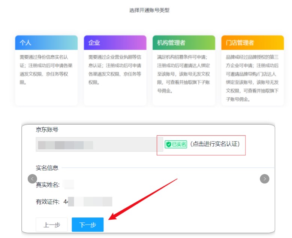This screenshot has width=292, height=238.
Task: Click the 企业 card description text
Action: (x=115, y=70)
